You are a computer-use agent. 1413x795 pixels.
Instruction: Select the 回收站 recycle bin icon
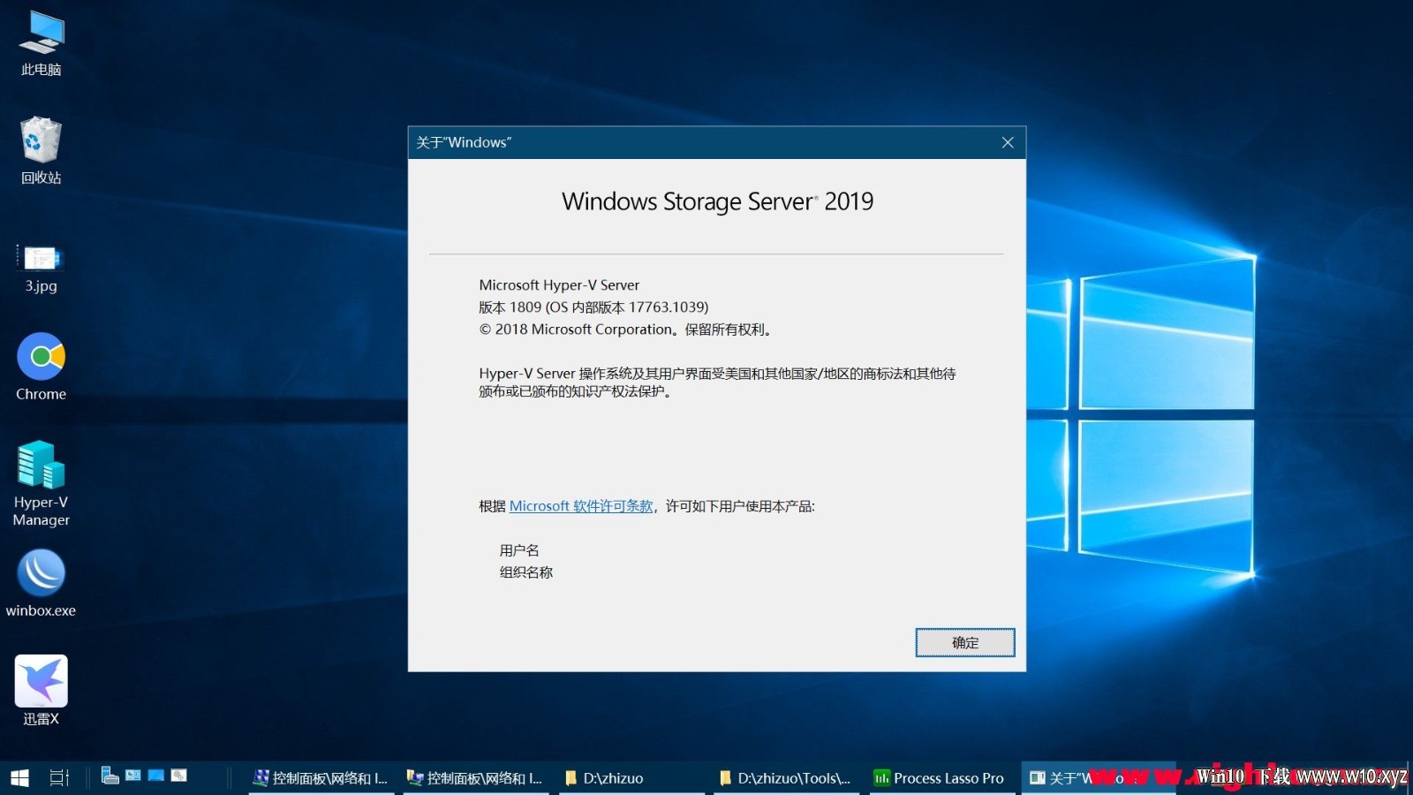[42, 150]
